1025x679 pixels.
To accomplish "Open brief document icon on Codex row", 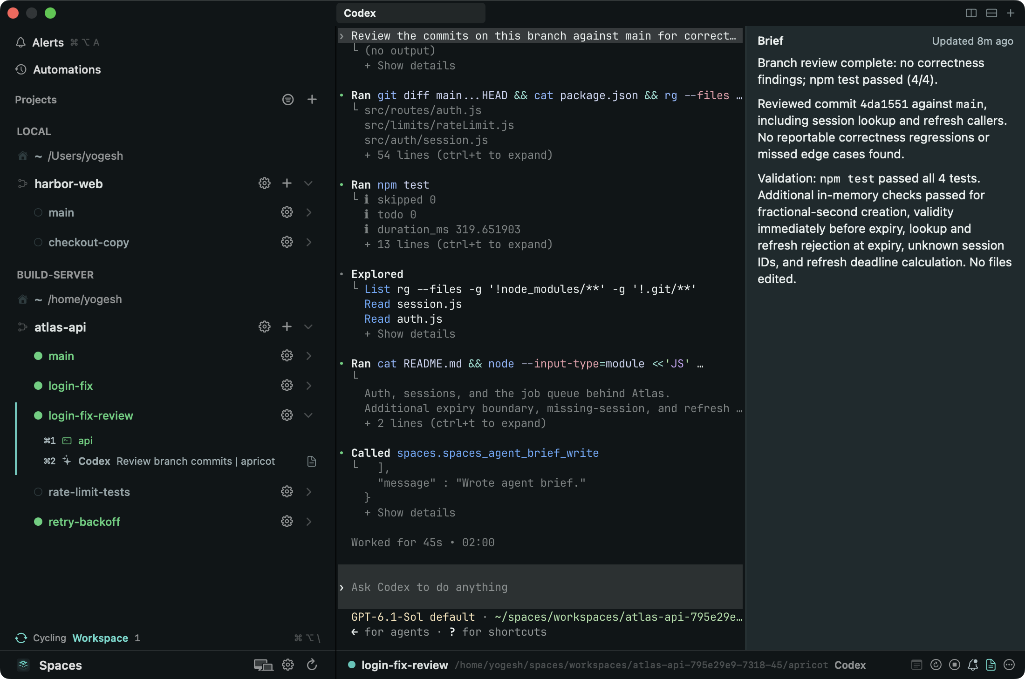I will (312, 461).
